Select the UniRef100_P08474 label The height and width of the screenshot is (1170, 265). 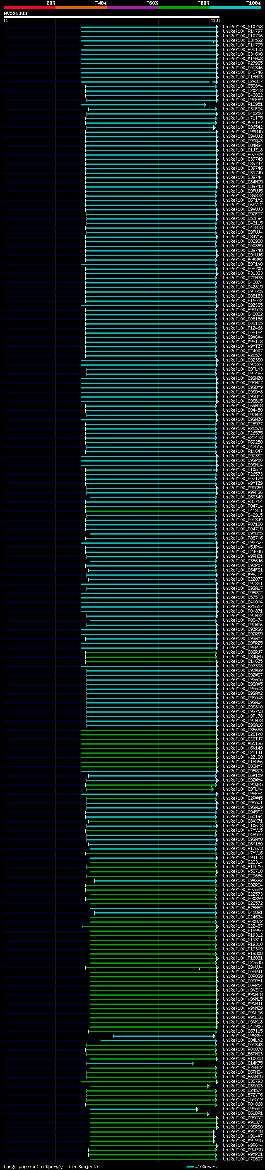[x=242, y=620]
